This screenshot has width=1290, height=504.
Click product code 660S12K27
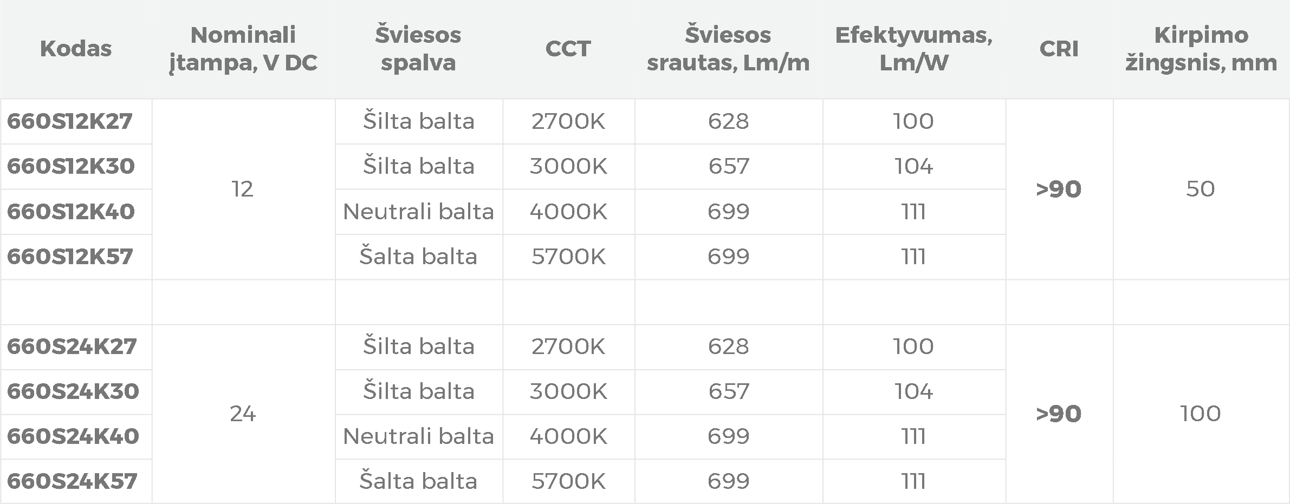click(69, 121)
